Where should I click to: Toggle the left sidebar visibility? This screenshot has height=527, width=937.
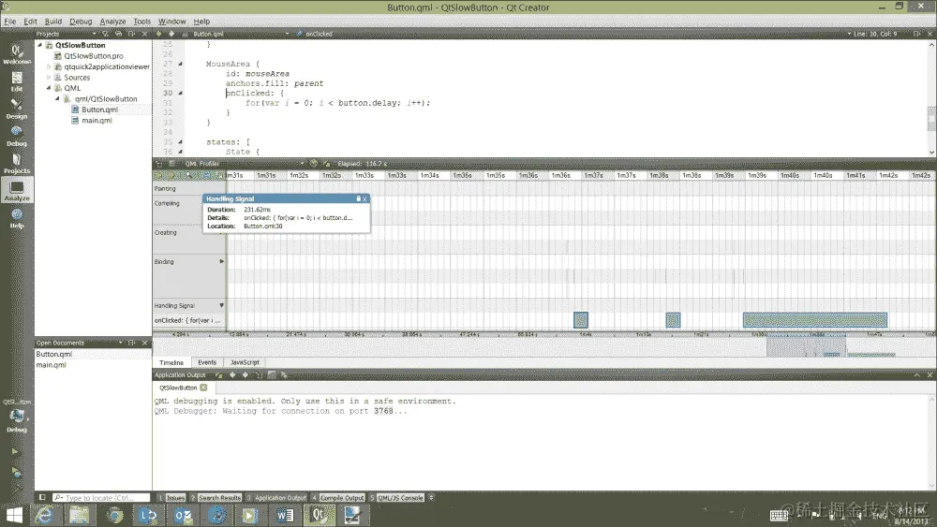coord(42,497)
